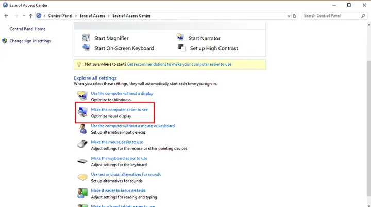Click the icon beside Use the computer without a display
The image size is (371, 207).
(x=82, y=96)
